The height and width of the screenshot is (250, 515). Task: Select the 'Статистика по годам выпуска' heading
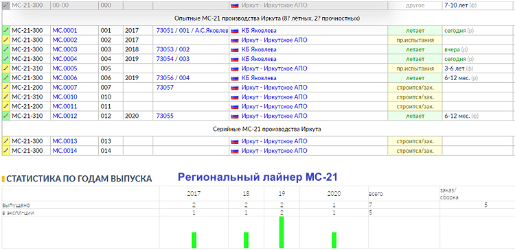[x=79, y=179]
